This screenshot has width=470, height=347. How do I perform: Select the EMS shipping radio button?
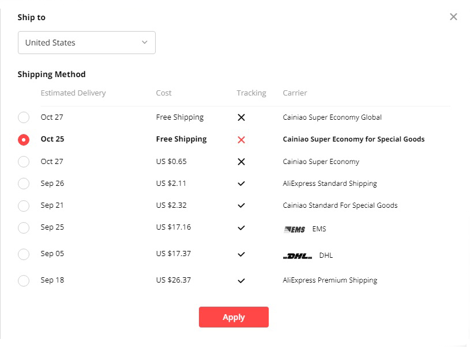tap(24, 228)
